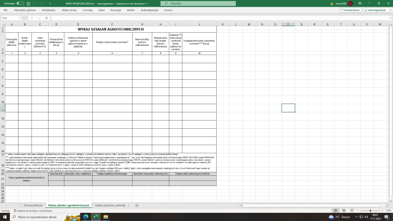Click the Komentarze button
Image resolution: width=393 pixels, height=221 pixels.
point(350,10)
